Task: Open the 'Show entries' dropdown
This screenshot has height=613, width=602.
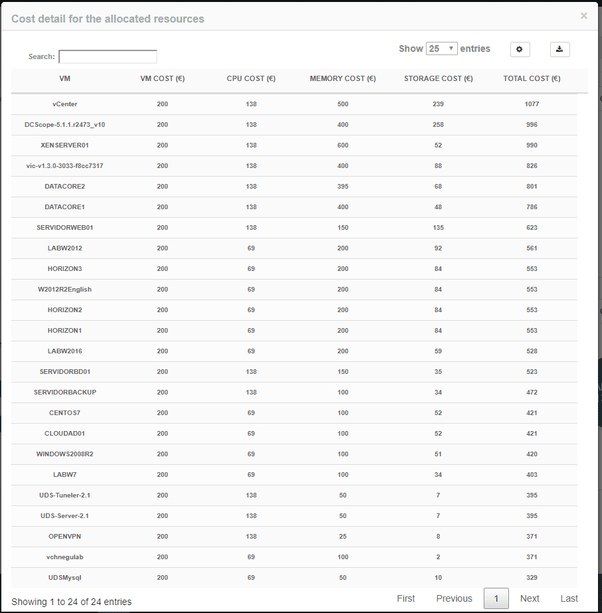Action: 442,48
